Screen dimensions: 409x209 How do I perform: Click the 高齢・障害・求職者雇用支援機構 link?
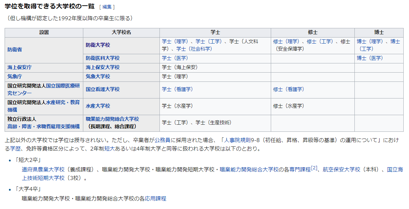pos(44,126)
